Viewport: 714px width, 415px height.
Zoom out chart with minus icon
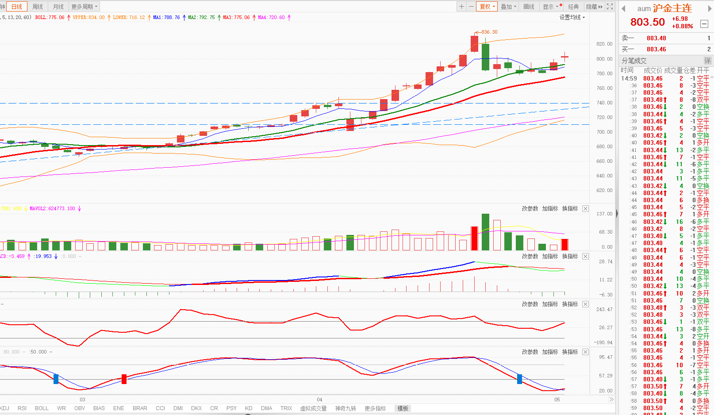[471, 7]
